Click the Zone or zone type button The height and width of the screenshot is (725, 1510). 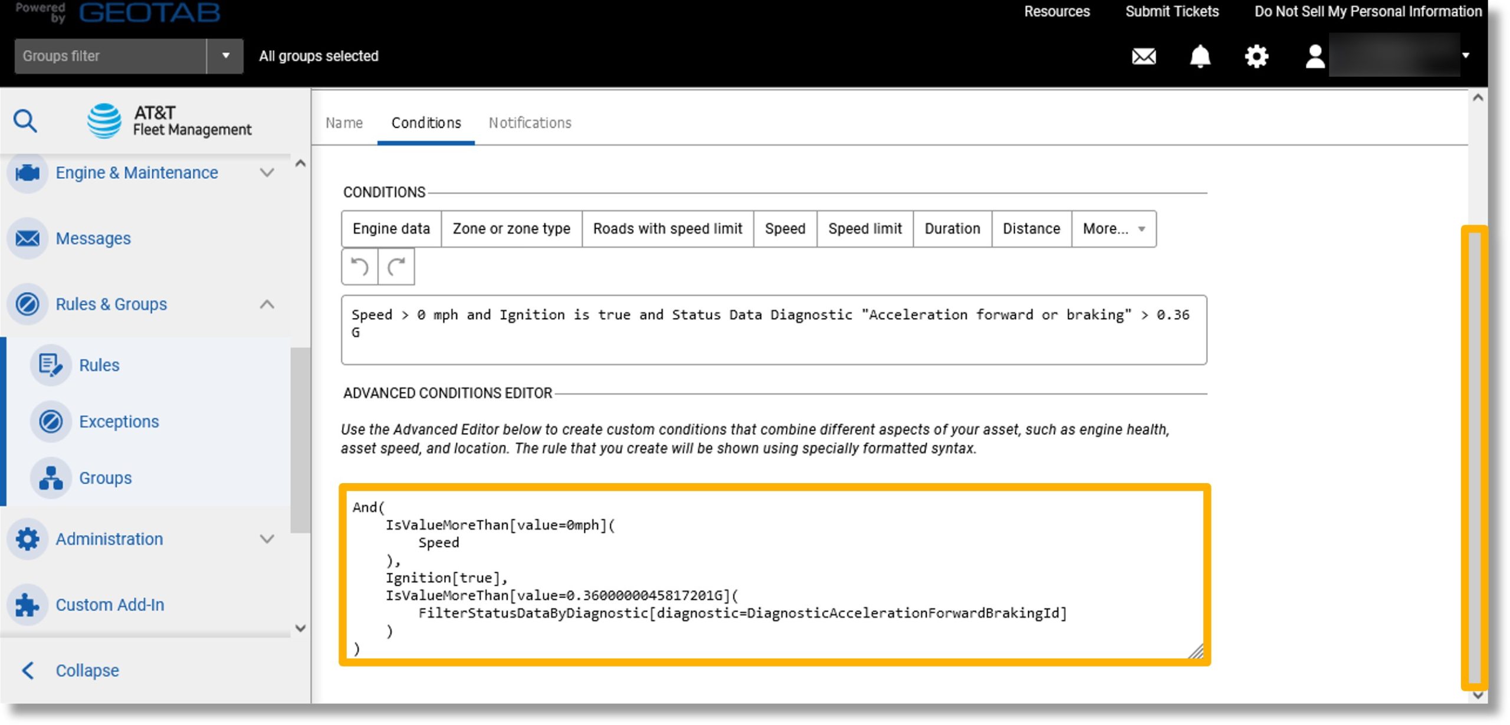coord(513,228)
